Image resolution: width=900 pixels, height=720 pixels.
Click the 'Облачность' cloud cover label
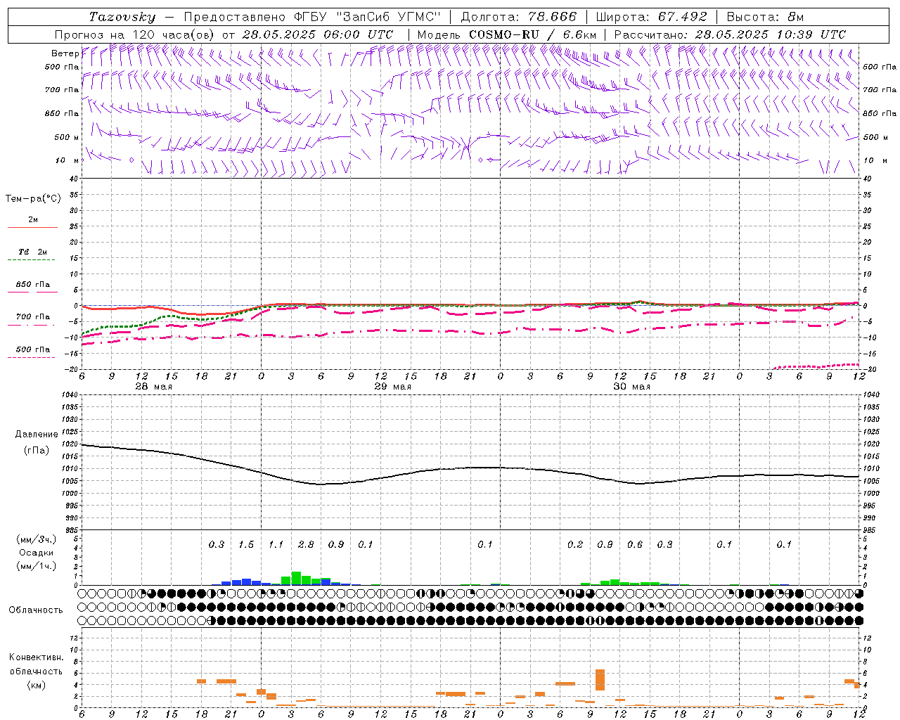coord(36,610)
